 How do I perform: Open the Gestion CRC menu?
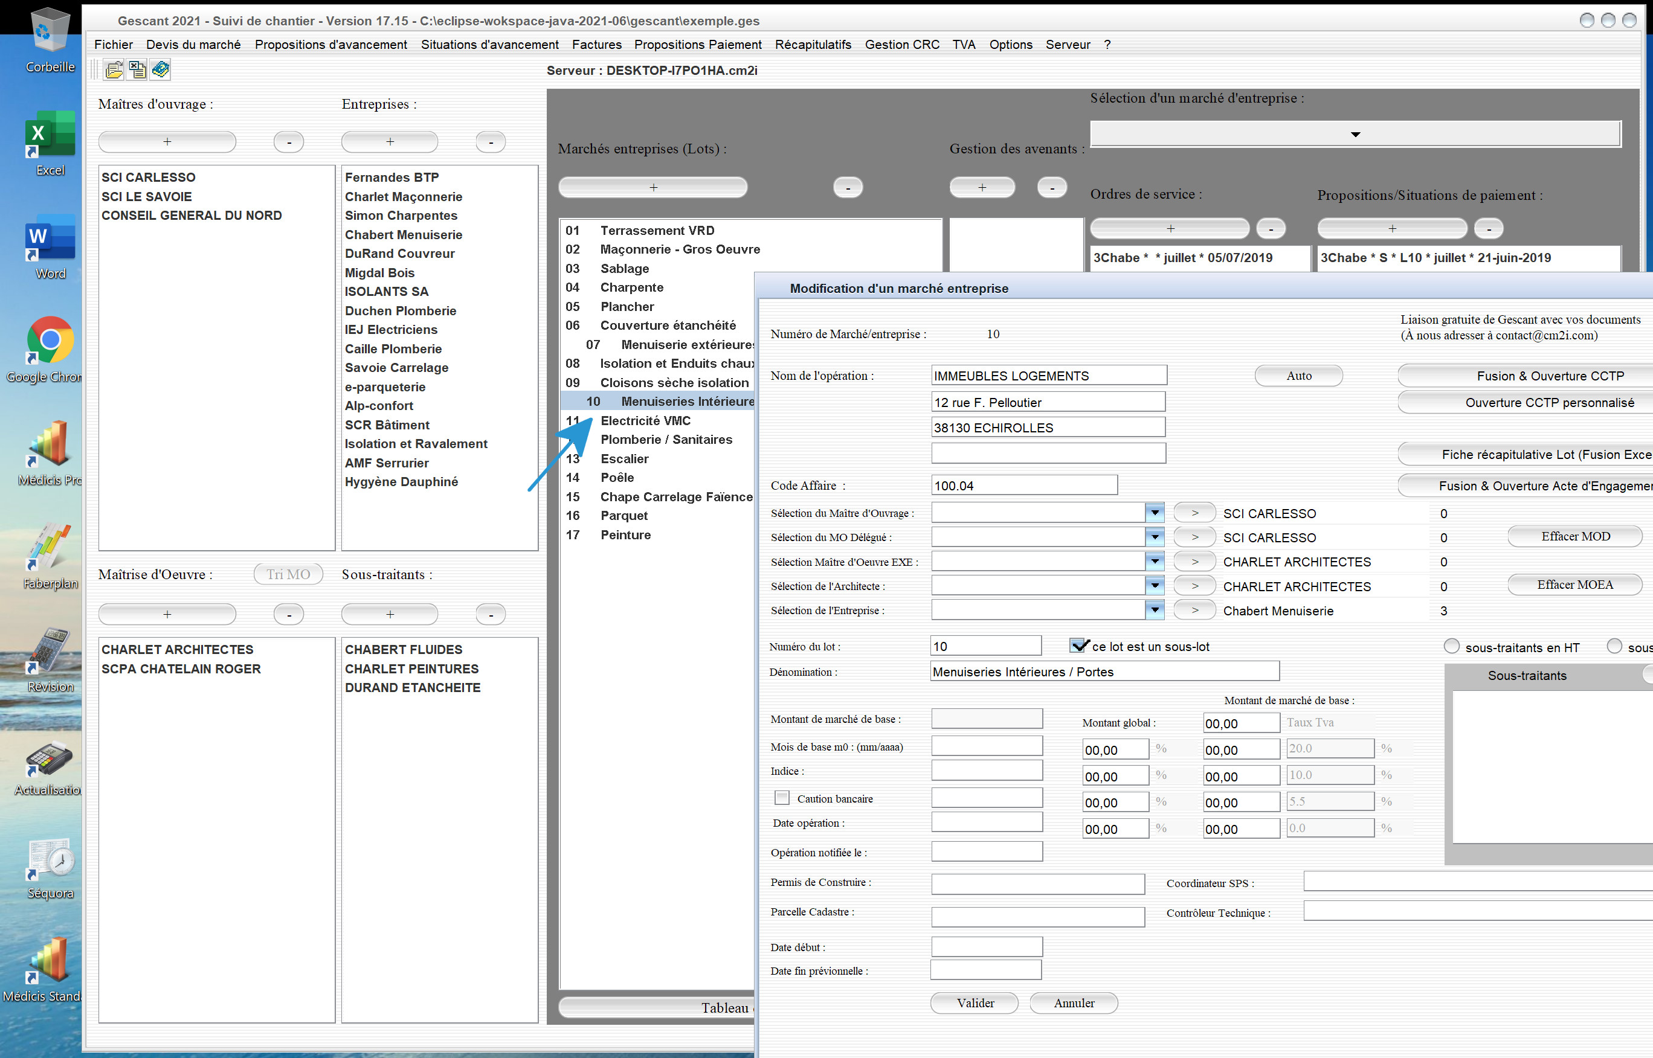pos(902,45)
